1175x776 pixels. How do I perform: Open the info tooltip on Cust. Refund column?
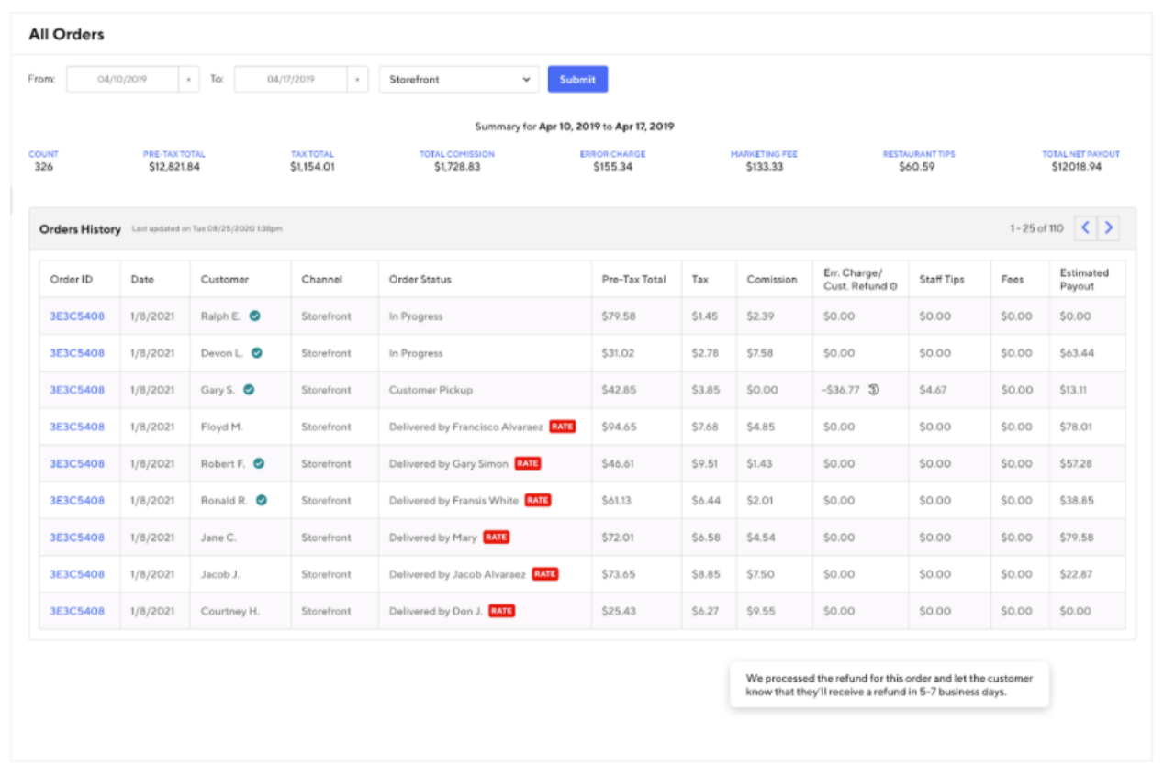click(893, 286)
